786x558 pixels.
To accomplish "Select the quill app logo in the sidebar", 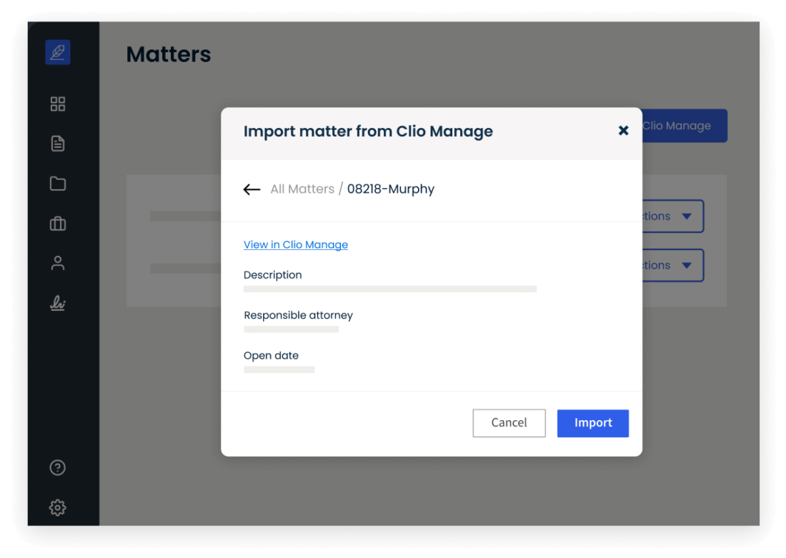I will click(57, 51).
